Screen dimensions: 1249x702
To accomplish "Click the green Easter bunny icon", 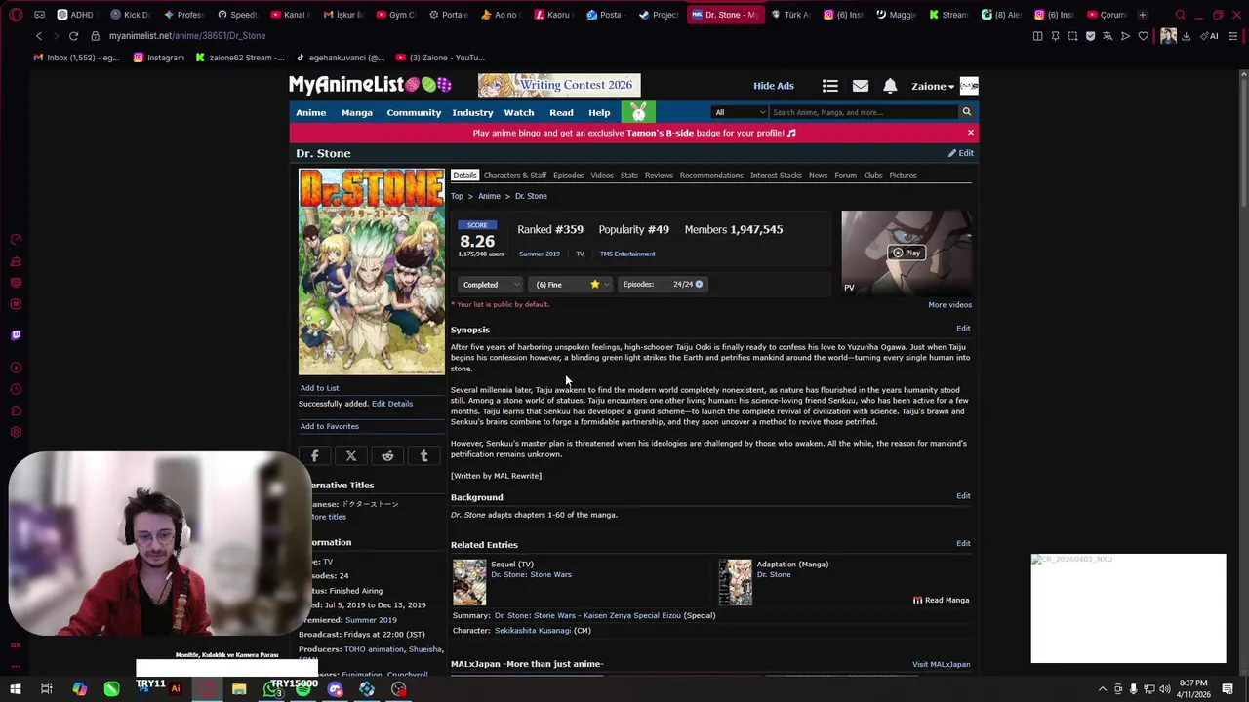I will 638,112.
